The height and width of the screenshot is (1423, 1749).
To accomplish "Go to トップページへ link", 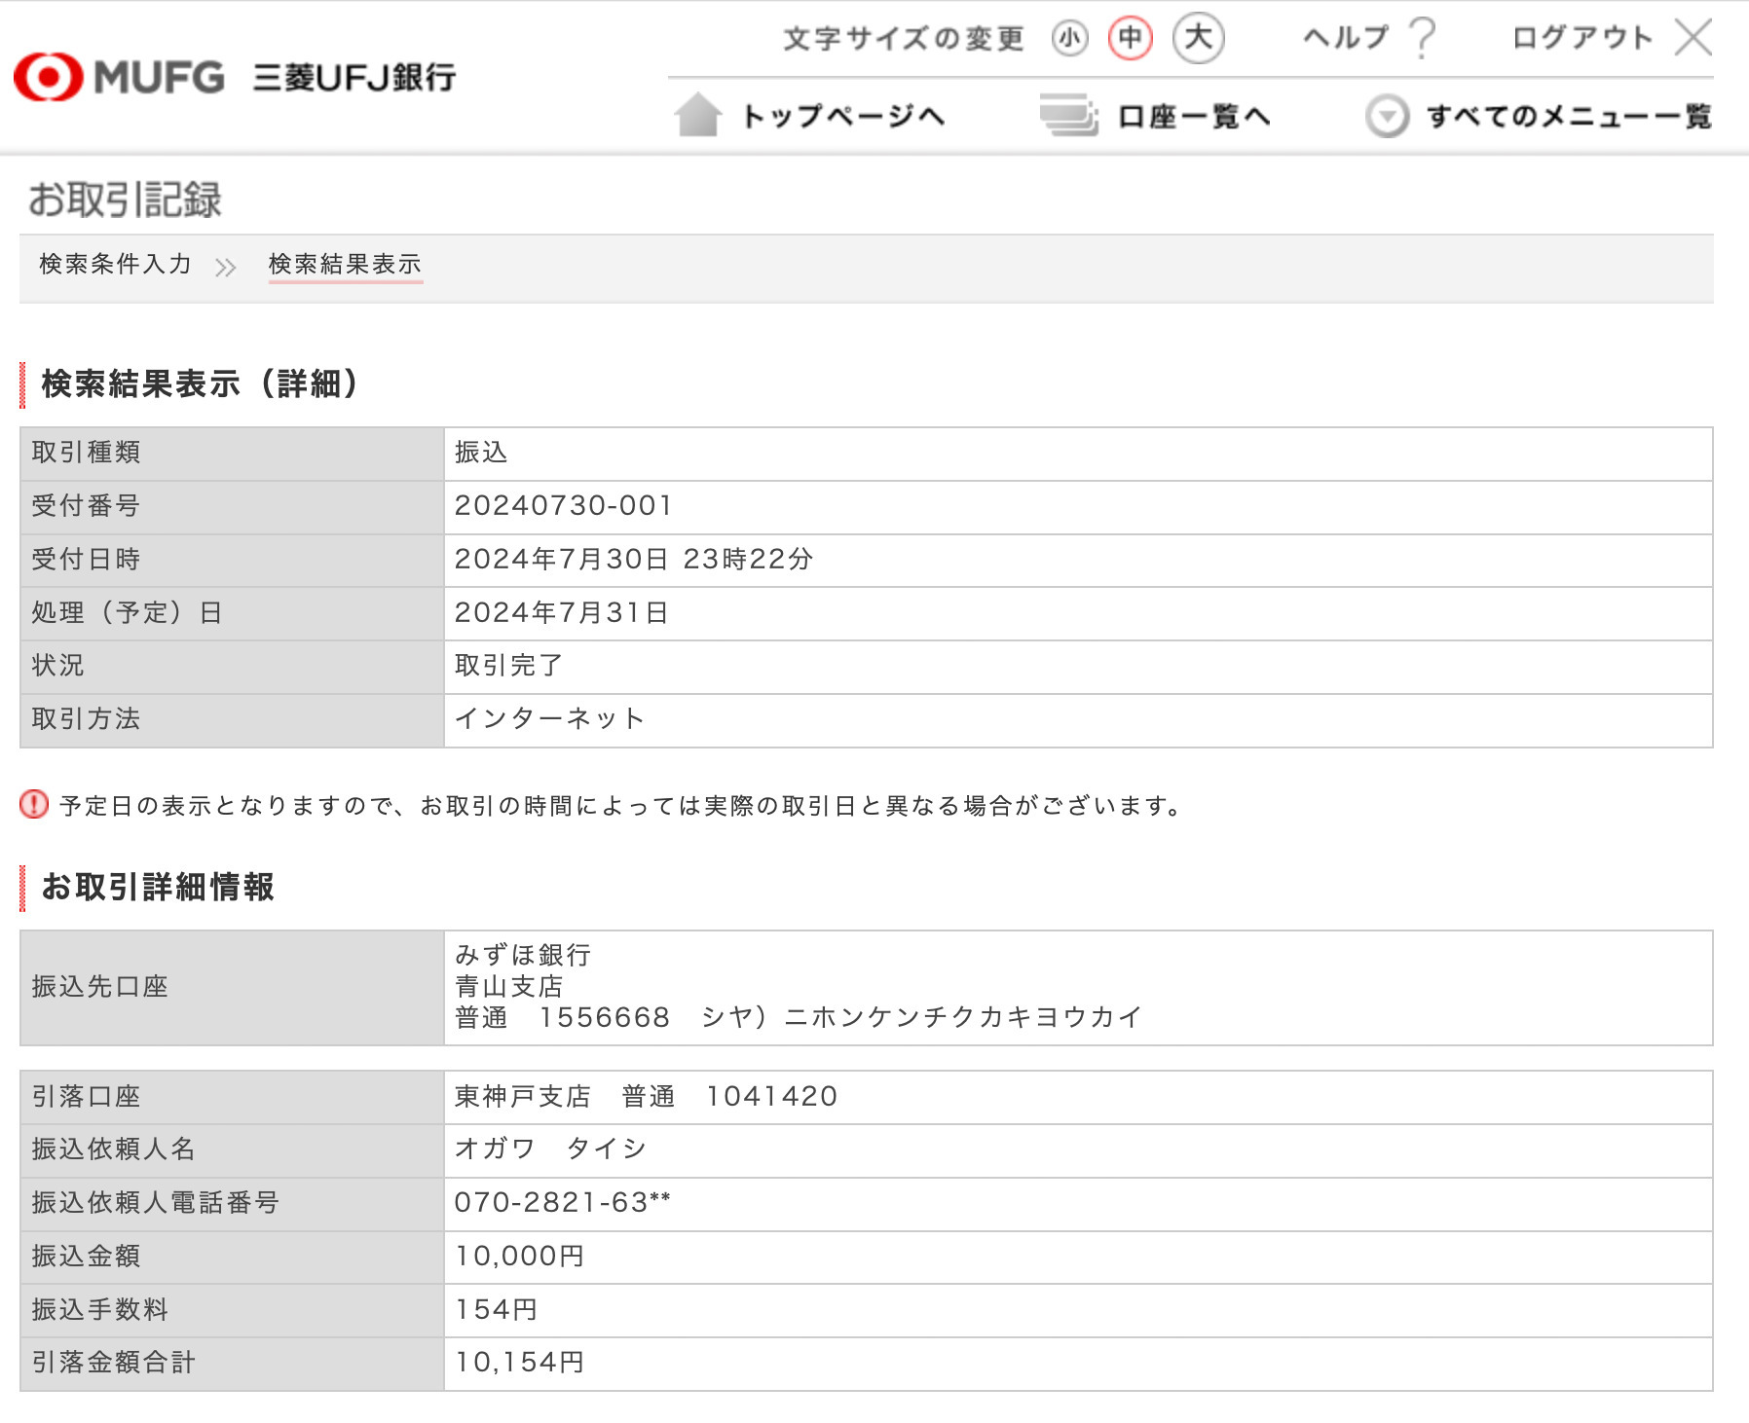I will (x=843, y=116).
